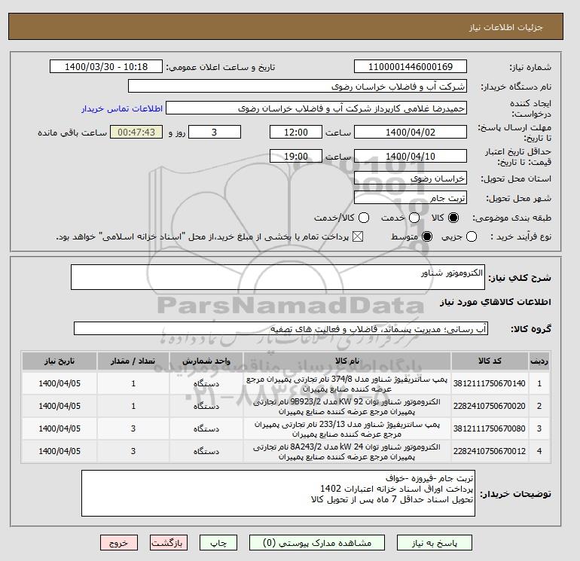This screenshot has width=580, height=561.
Task: Click the price validity time 19:00
Action: click(296, 156)
